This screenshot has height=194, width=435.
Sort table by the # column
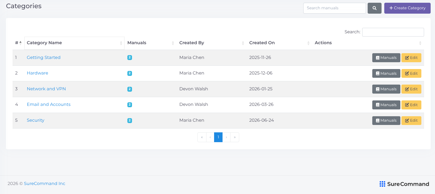(x=18, y=43)
